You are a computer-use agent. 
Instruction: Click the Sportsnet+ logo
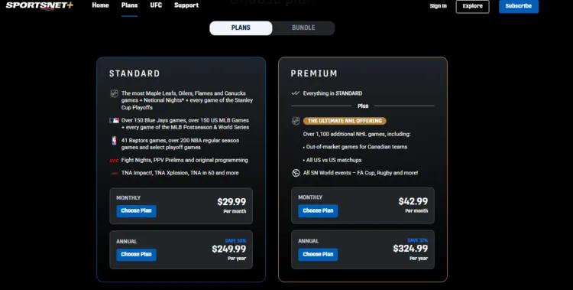[40, 6]
